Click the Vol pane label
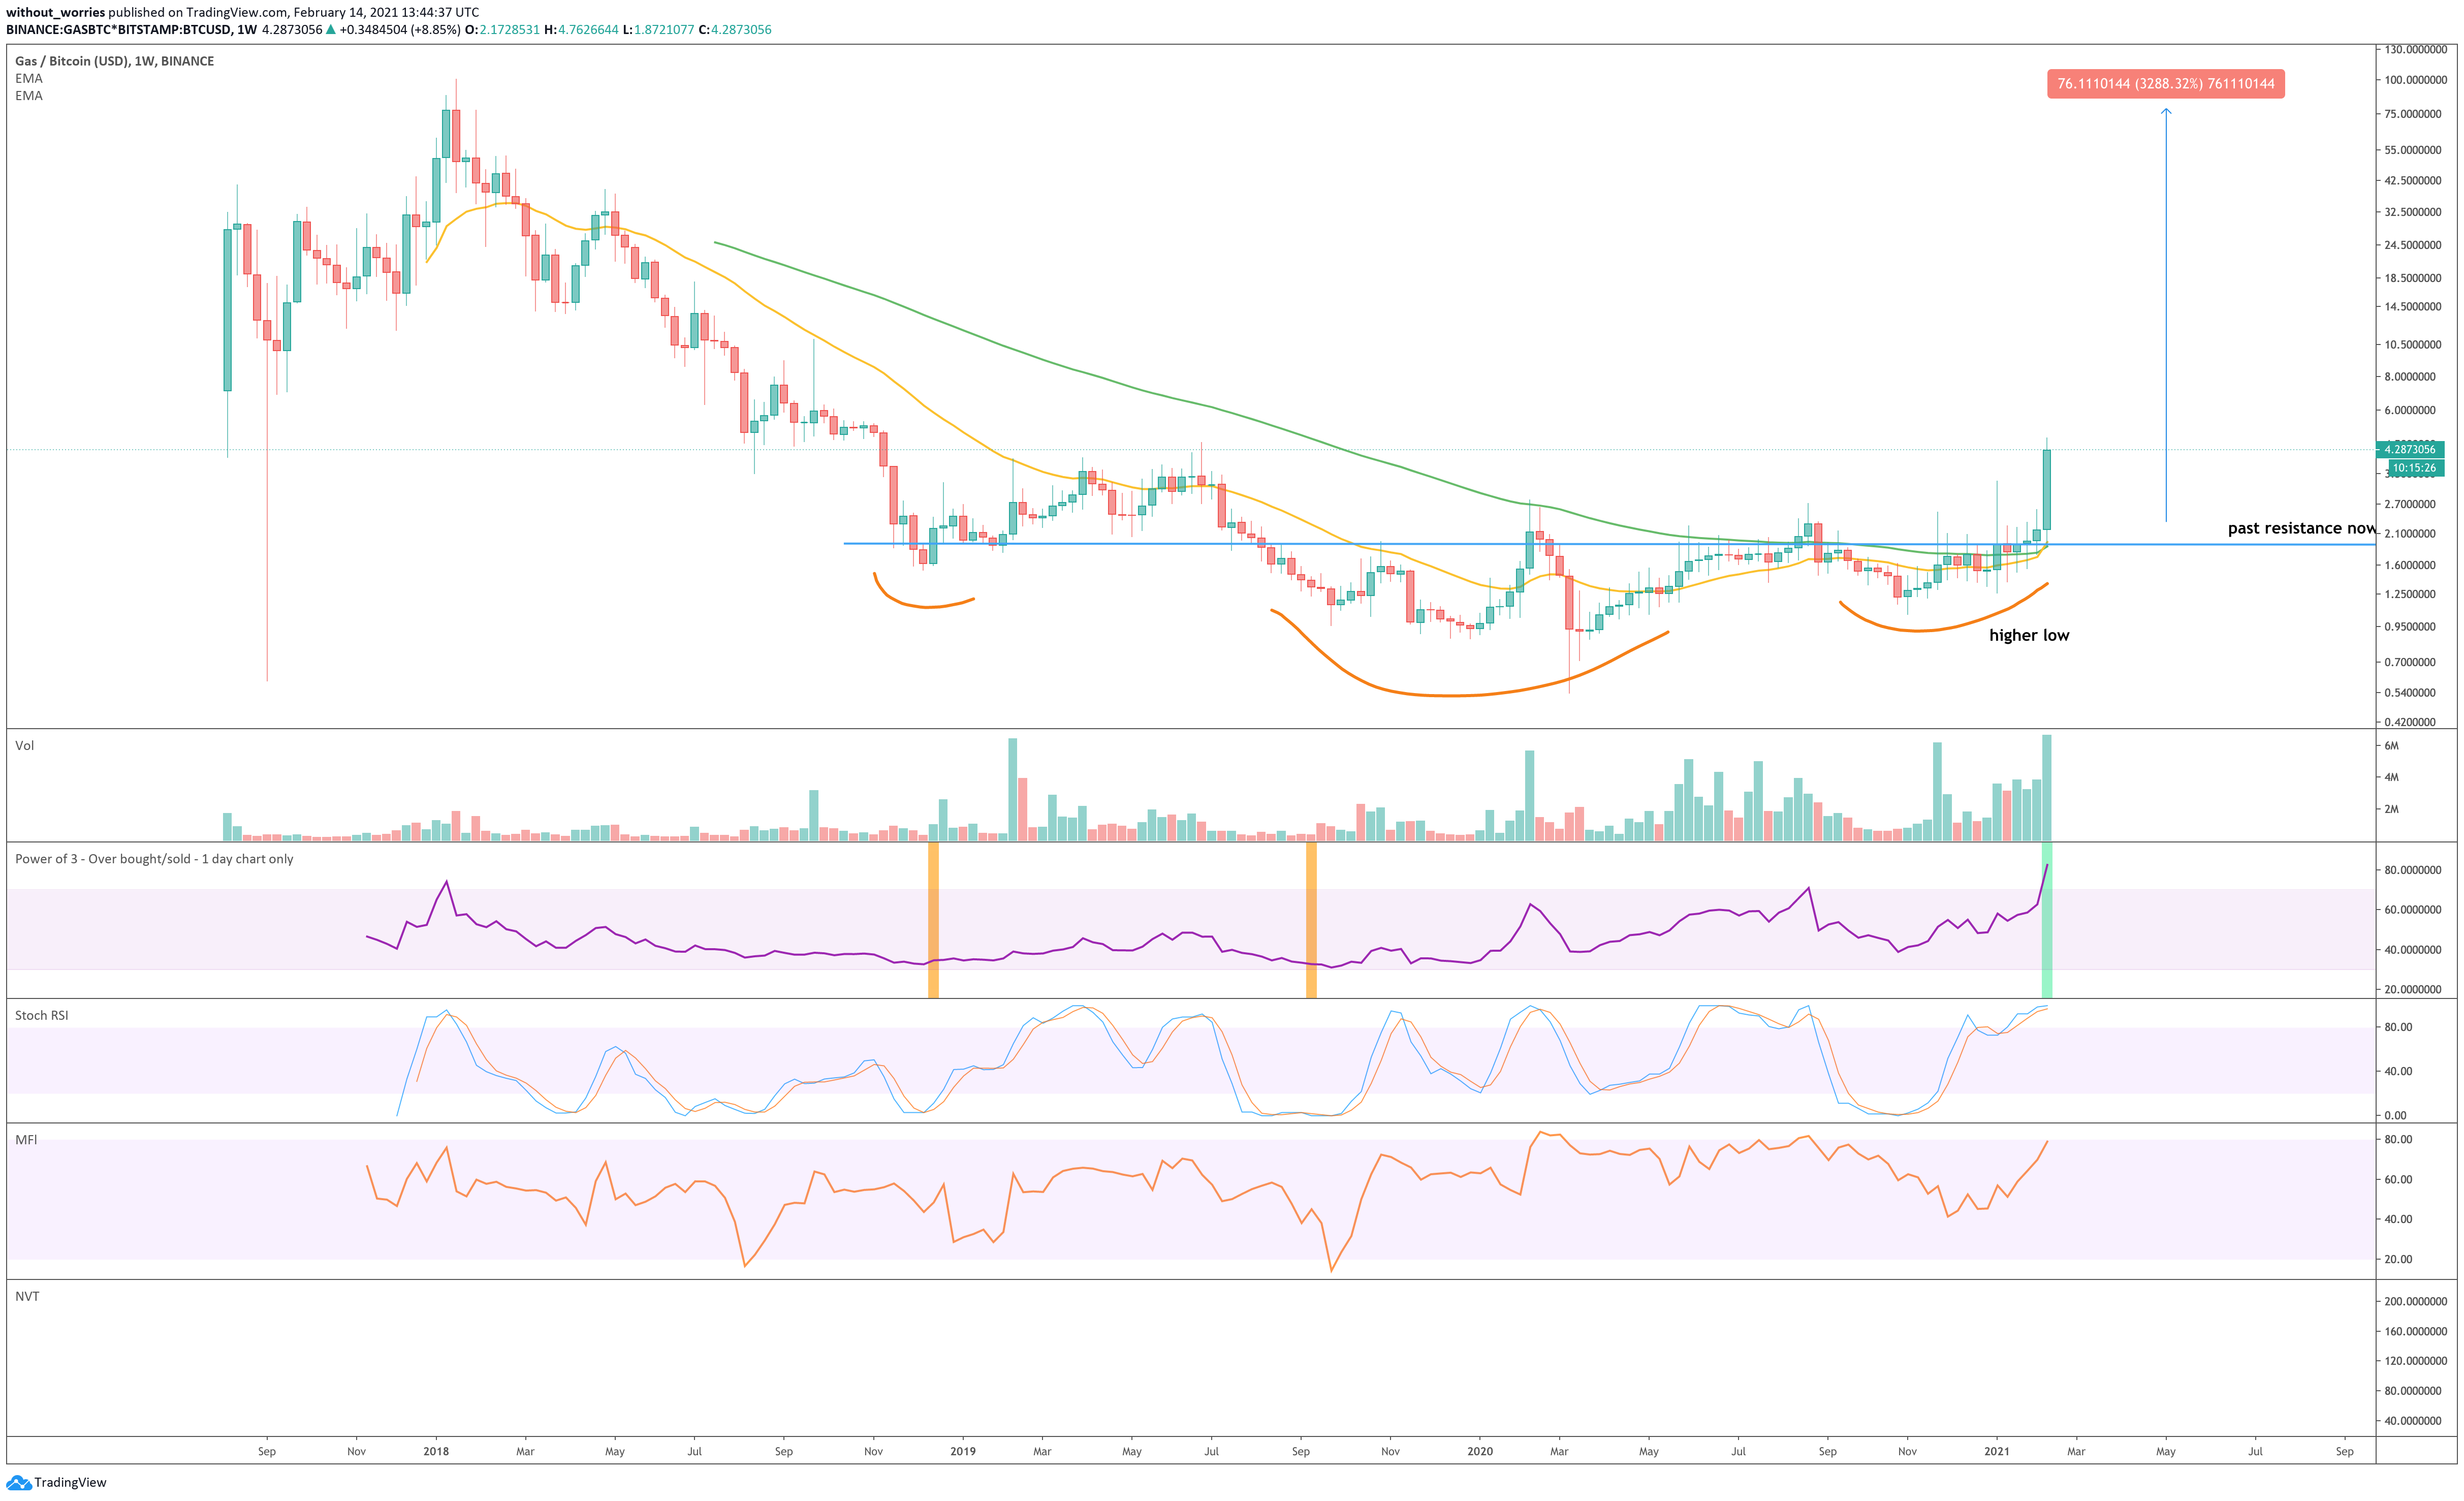The image size is (2464, 1501). coord(24,745)
